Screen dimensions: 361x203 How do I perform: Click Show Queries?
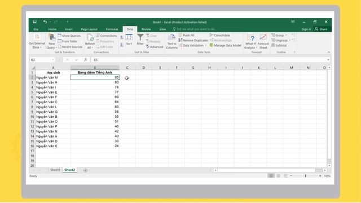pos(69,36)
